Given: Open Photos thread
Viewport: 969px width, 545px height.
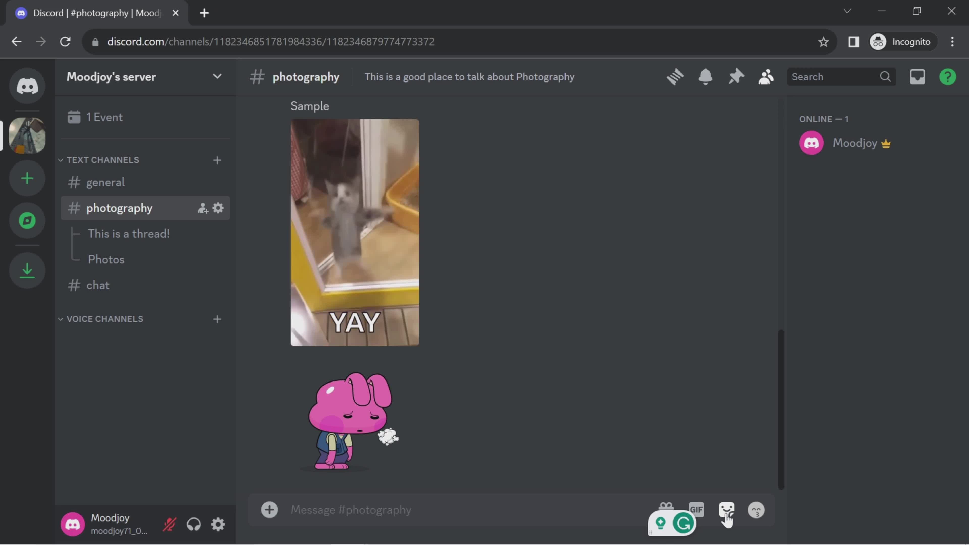Looking at the screenshot, I should 106,260.
